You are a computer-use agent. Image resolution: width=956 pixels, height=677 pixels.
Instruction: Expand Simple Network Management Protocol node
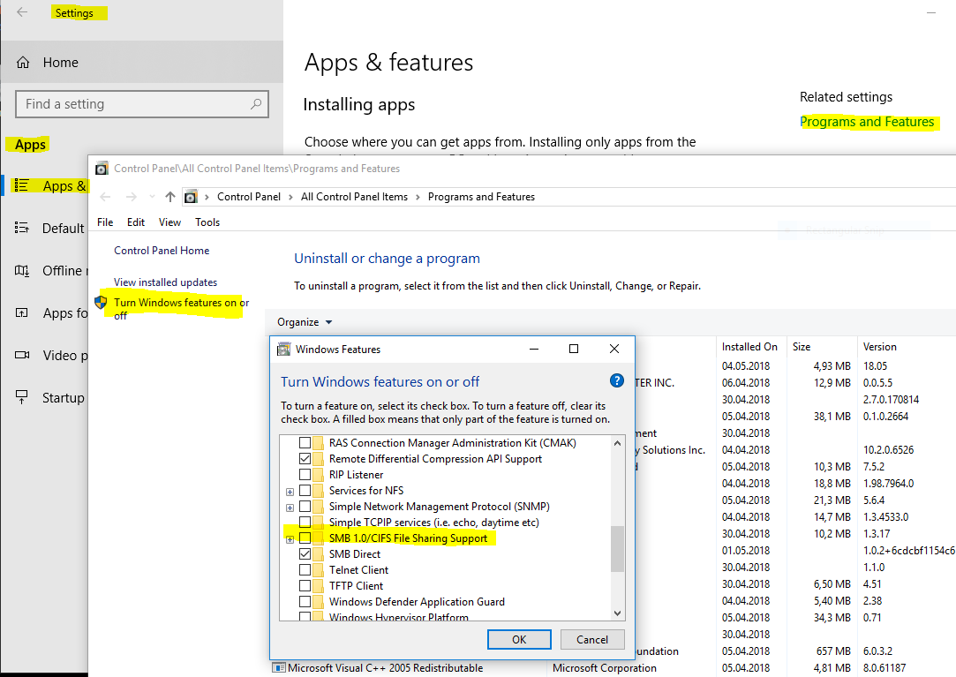290,508
